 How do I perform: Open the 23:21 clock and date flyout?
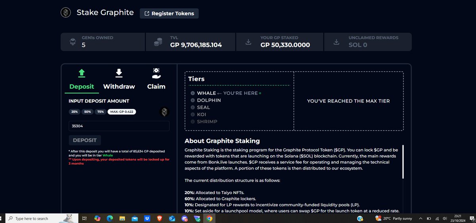[x=458, y=218]
